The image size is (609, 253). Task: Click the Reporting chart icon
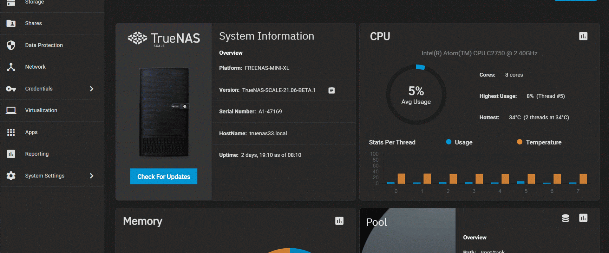click(11, 154)
